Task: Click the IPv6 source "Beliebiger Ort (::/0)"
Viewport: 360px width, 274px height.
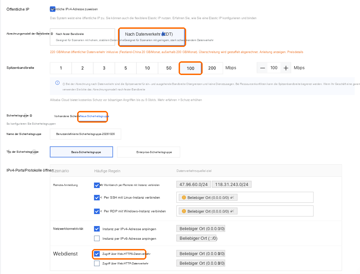Action: click(197, 238)
